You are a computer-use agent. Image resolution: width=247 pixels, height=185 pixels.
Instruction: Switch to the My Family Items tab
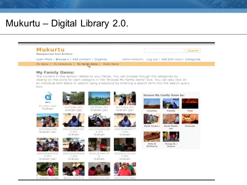coord(87,64)
